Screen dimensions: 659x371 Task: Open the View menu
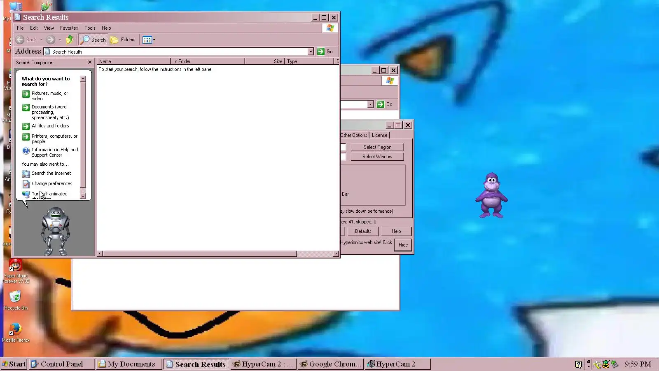(49, 28)
